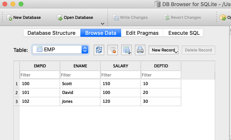This screenshot has width=231, height=140.
Task: Switch to the Database Structure tab
Action: 52,33
